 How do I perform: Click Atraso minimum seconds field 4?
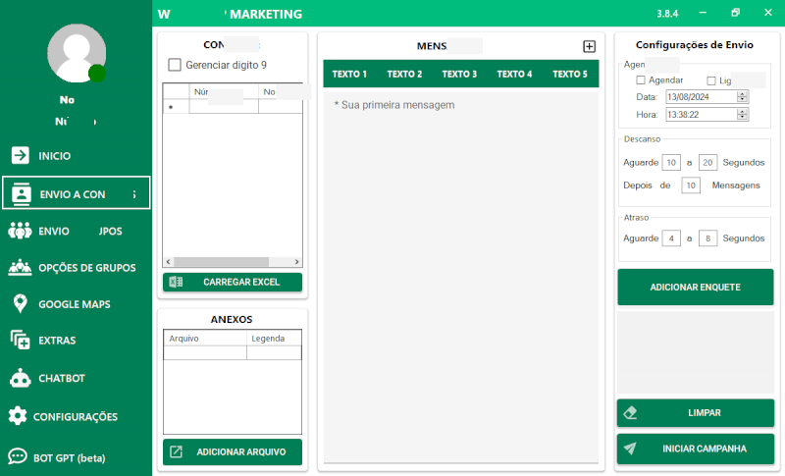671,238
